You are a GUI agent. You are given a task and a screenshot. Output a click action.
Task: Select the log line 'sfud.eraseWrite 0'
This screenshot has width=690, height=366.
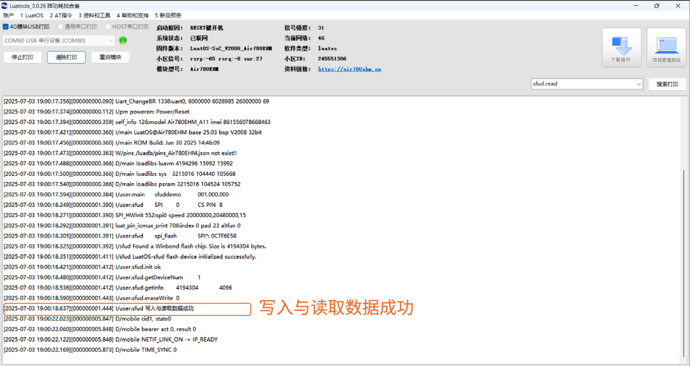[91, 298]
